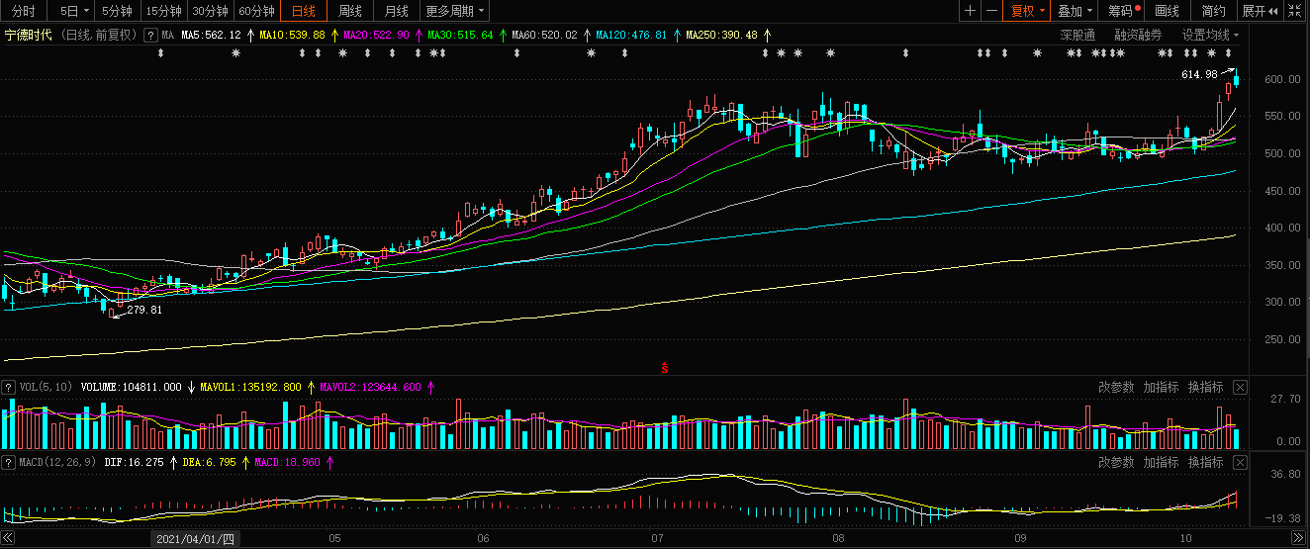Open the 复权 adjustment dropdown

click(1027, 11)
